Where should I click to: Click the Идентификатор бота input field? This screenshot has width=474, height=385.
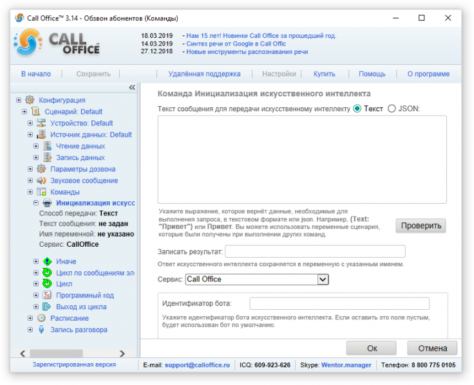coord(339,303)
